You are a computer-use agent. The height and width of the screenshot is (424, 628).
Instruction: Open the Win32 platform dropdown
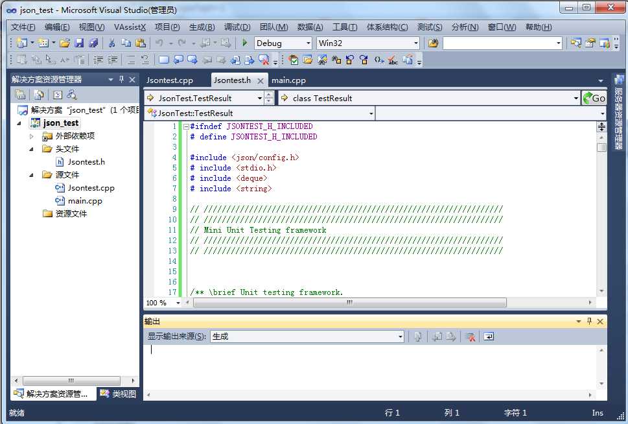coord(415,43)
